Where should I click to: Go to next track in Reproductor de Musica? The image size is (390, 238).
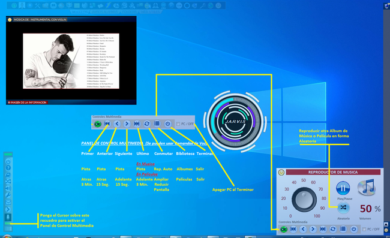point(313,229)
